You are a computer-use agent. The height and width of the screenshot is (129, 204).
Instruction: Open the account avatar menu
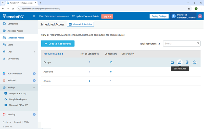tap(200, 16)
